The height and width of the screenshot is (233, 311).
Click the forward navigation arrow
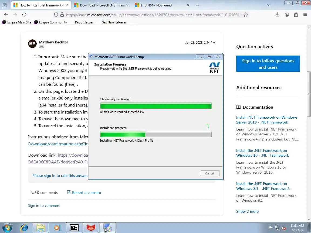tap(15, 15)
